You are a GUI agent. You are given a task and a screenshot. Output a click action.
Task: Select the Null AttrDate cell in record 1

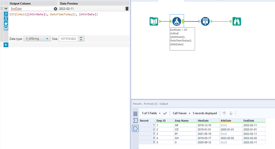coord(231,125)
